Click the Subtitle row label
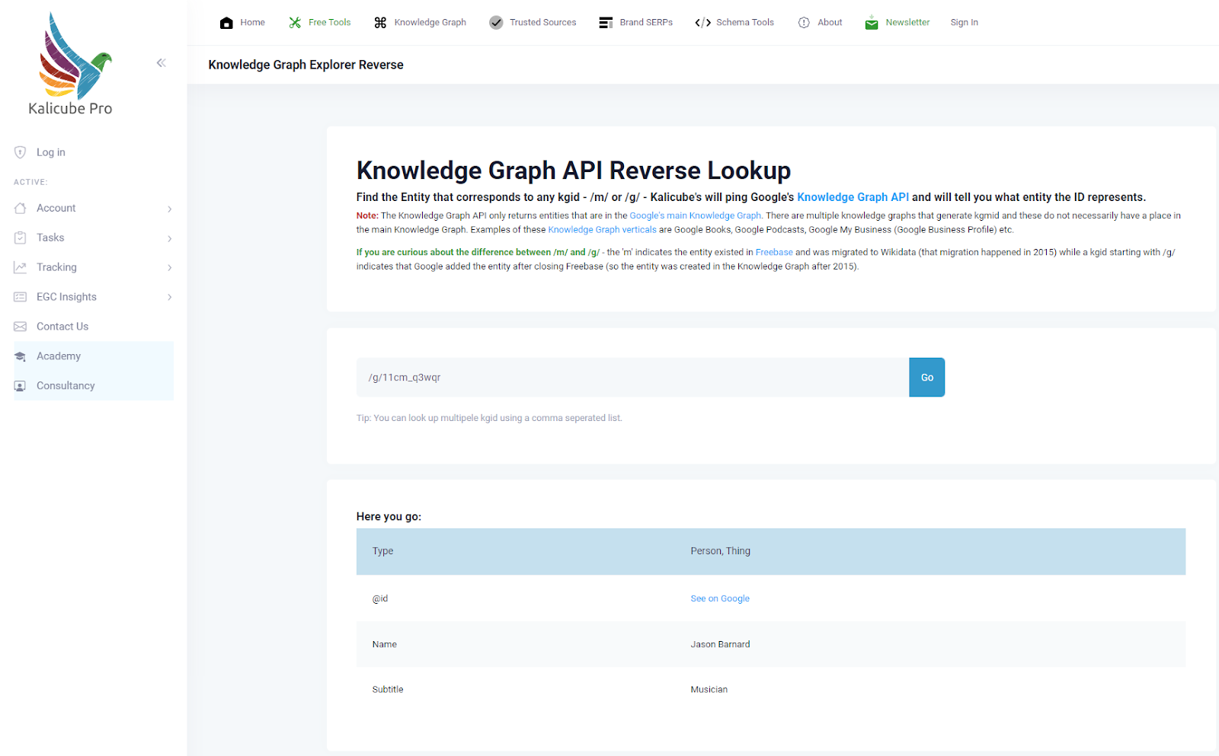This screenshot has height=756, width=1219. tap(388, 690)
